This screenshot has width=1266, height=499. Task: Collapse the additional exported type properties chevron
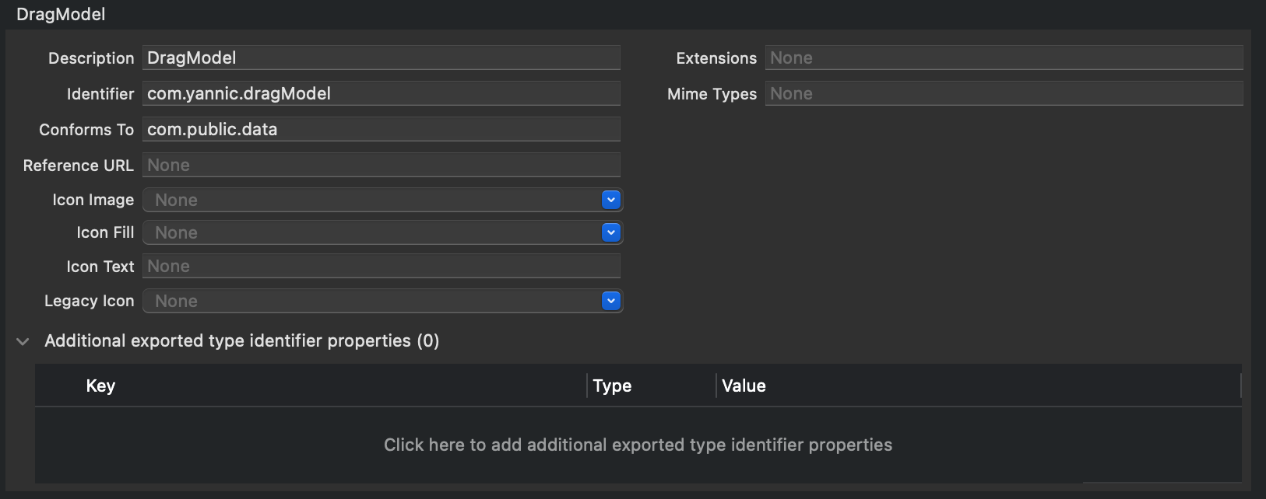(23, 341)
